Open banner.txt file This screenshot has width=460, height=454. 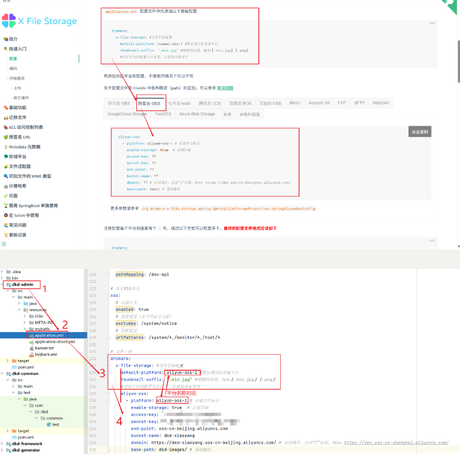pyautogui.click(x=44, y=348)
